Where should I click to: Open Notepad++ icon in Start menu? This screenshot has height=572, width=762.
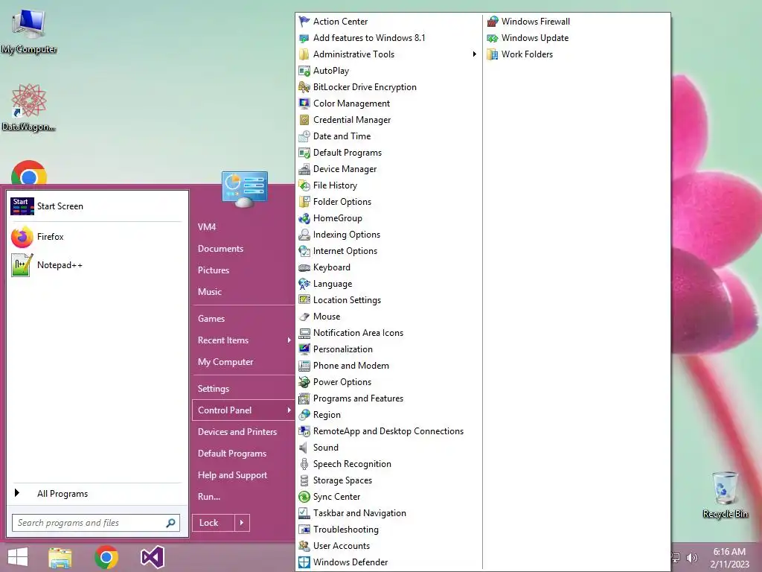[x=22, y=265]
